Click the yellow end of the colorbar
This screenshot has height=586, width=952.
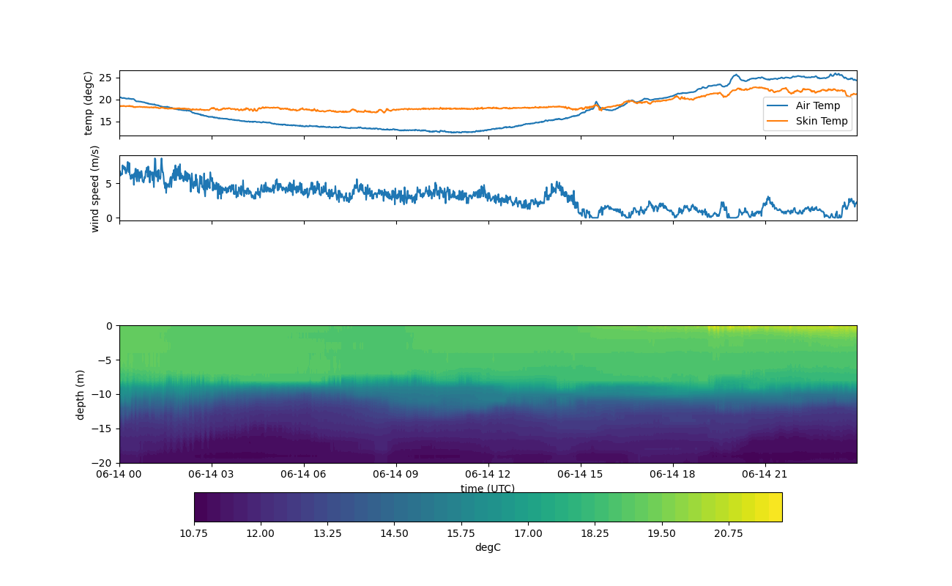tap(775, 507)
